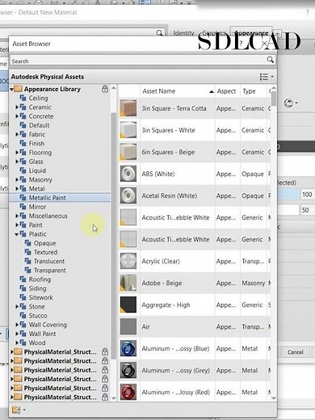Select the Roofing category
This screenshot has width=315, height=420.
coord(40,279)
